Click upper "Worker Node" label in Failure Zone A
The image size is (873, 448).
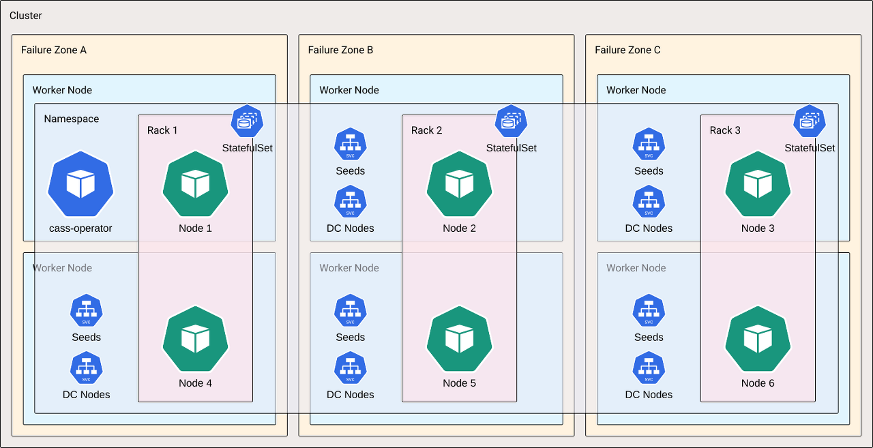(62, 90)
